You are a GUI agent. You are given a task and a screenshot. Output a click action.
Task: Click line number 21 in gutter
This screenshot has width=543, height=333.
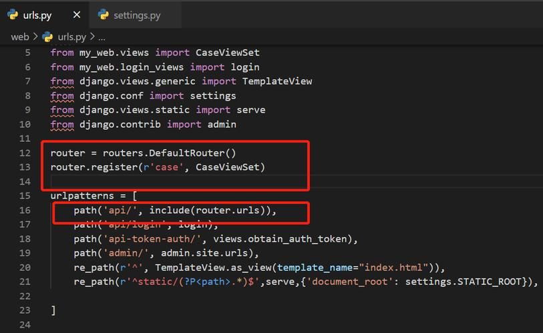(x=25, y=282)
